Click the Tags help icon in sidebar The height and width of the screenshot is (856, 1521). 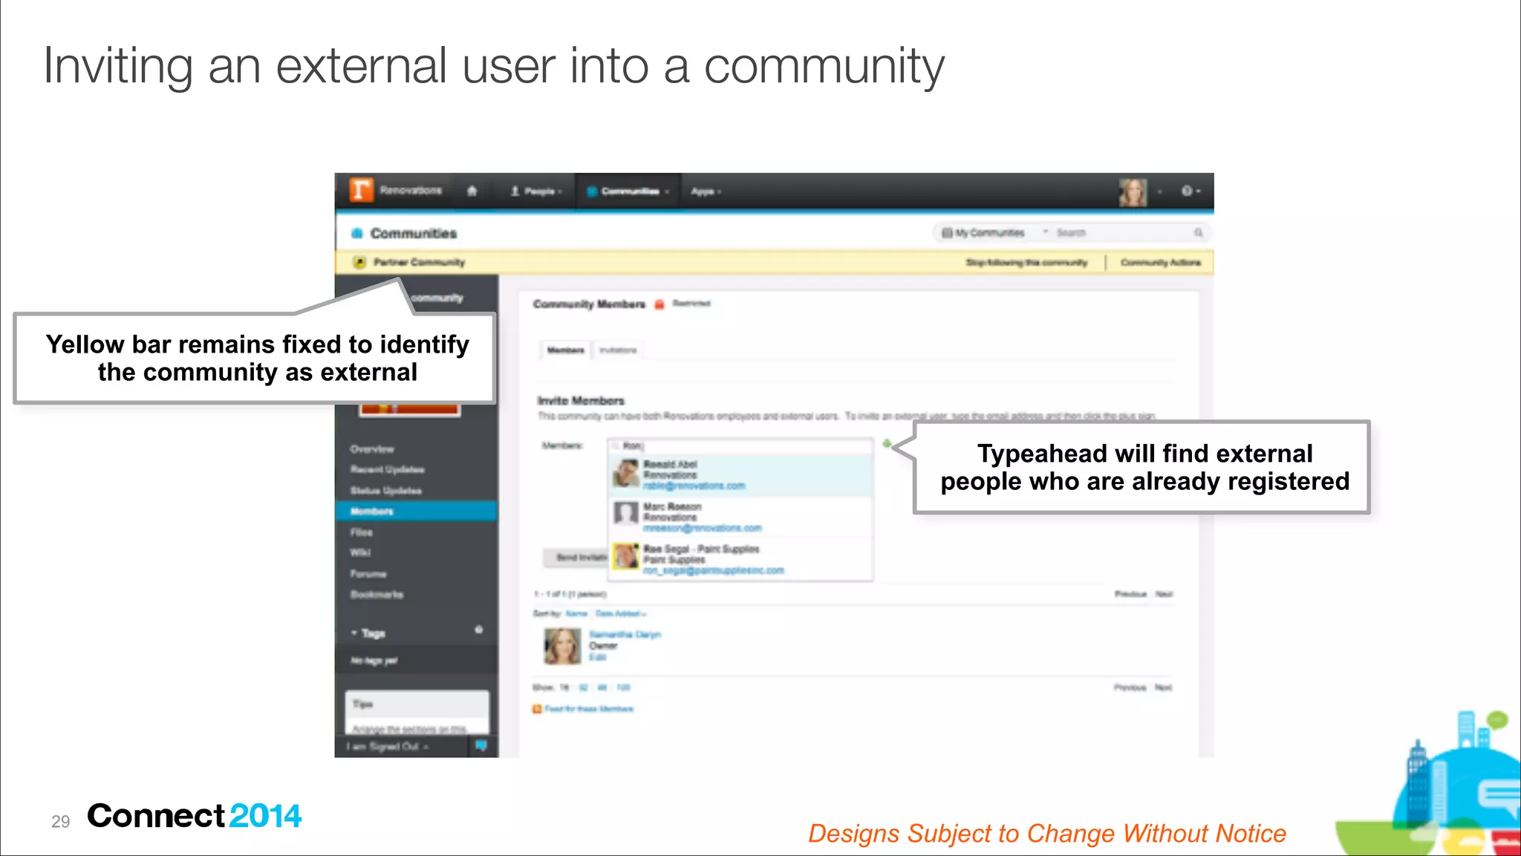(x=479, y=630)
